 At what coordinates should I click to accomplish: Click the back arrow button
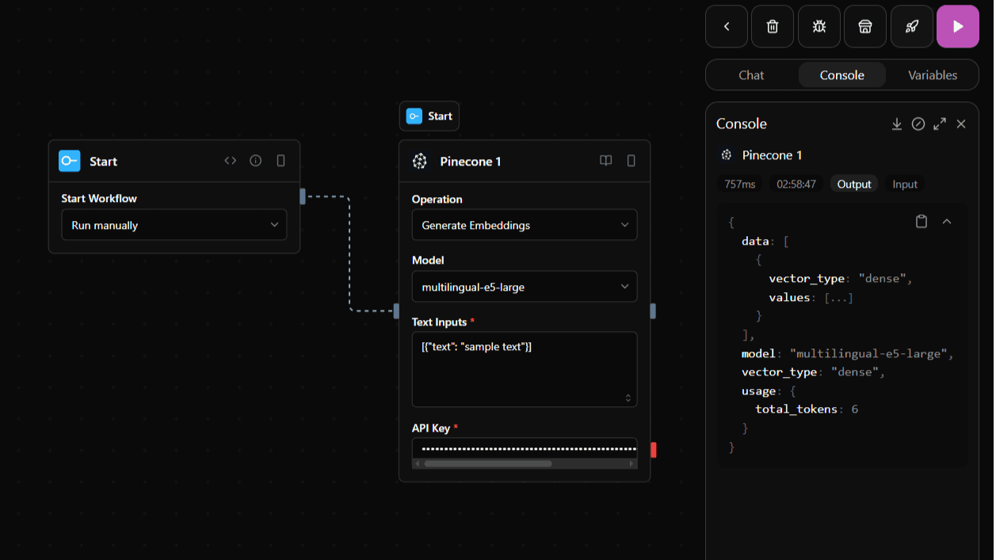point(727,27)
